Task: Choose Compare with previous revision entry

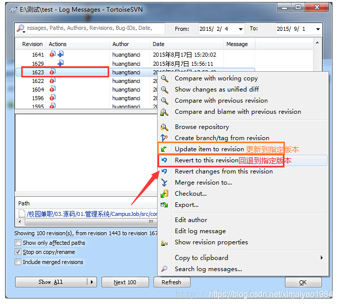Action: pos(221,101)
